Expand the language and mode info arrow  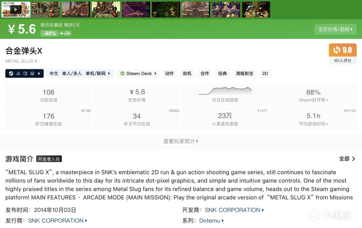point(109,73)
